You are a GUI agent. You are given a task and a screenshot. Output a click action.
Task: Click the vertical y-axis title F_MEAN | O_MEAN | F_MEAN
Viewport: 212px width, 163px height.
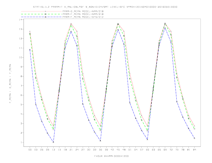10,84
